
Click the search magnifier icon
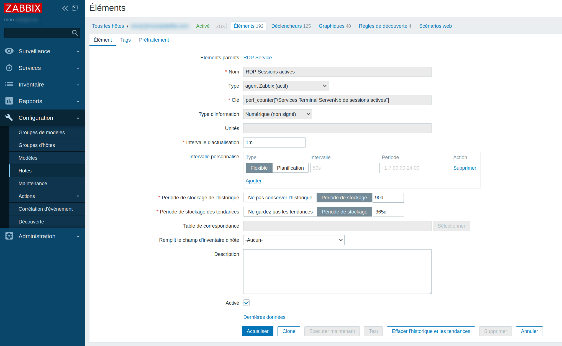click(75, 33)
